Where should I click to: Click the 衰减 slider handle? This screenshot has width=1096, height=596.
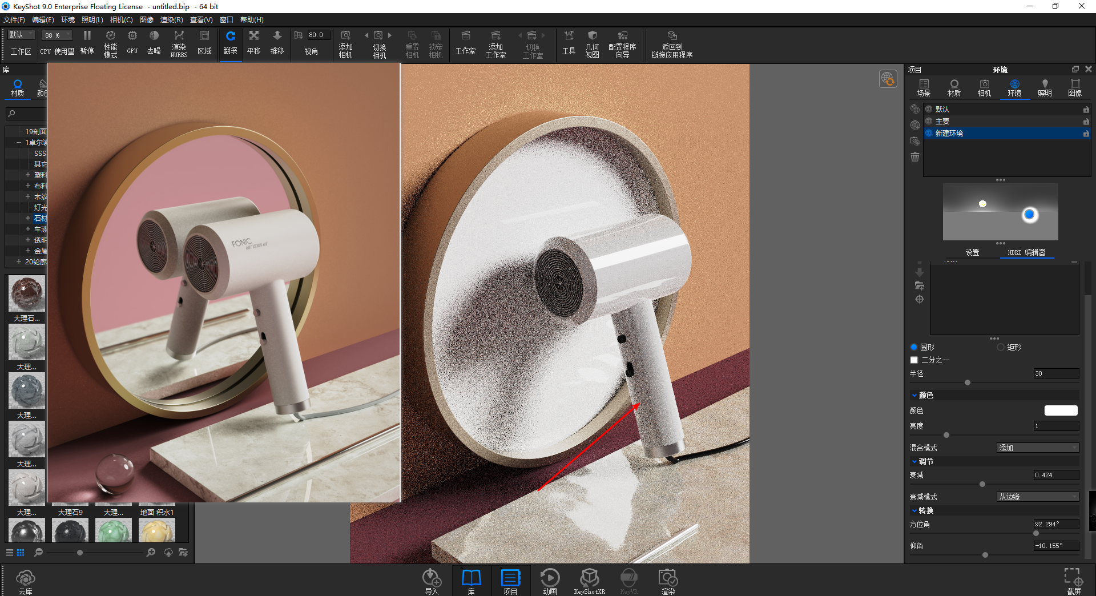[x=982, y=484]
